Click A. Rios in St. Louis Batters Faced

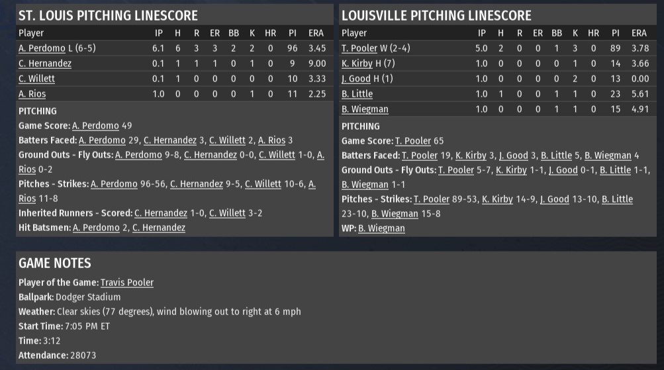coord(271,140)
